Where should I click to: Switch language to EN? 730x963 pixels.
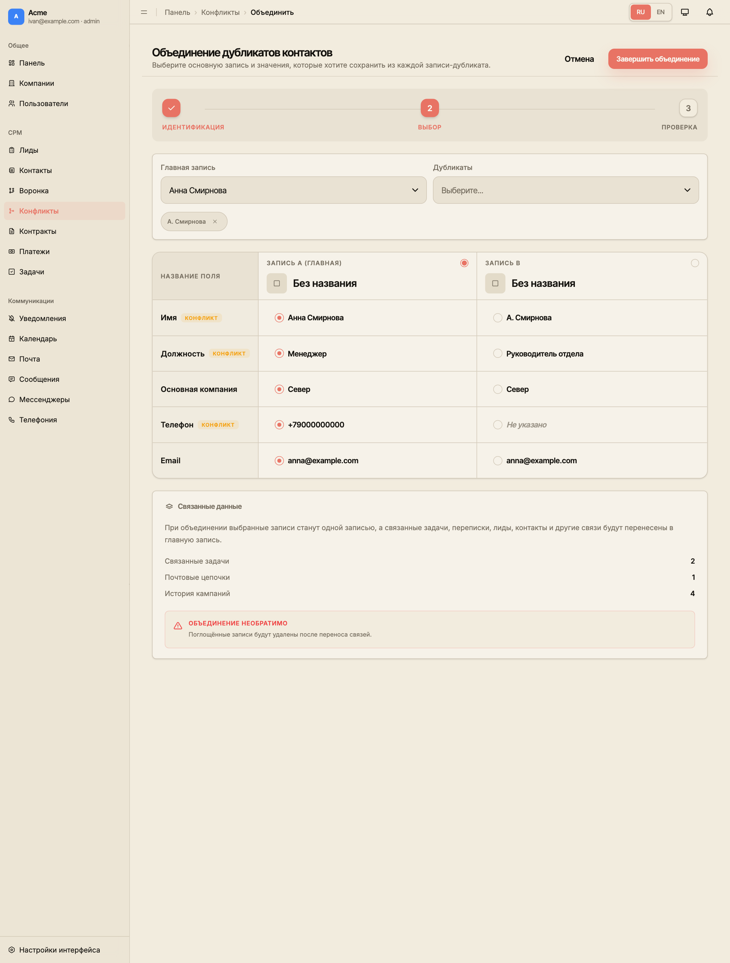(x=661, y=12)
